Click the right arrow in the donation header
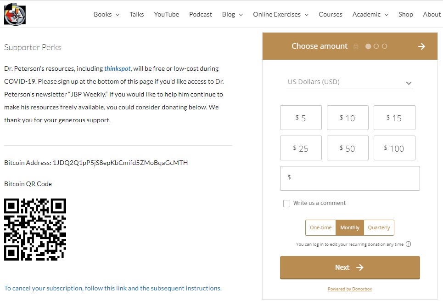This screenshot has height=301, width=443. [422, 46]
